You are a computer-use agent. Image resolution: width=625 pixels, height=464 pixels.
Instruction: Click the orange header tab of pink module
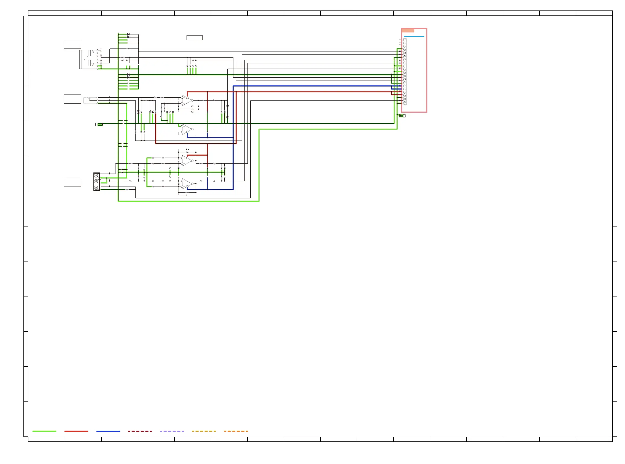(408, 30)
